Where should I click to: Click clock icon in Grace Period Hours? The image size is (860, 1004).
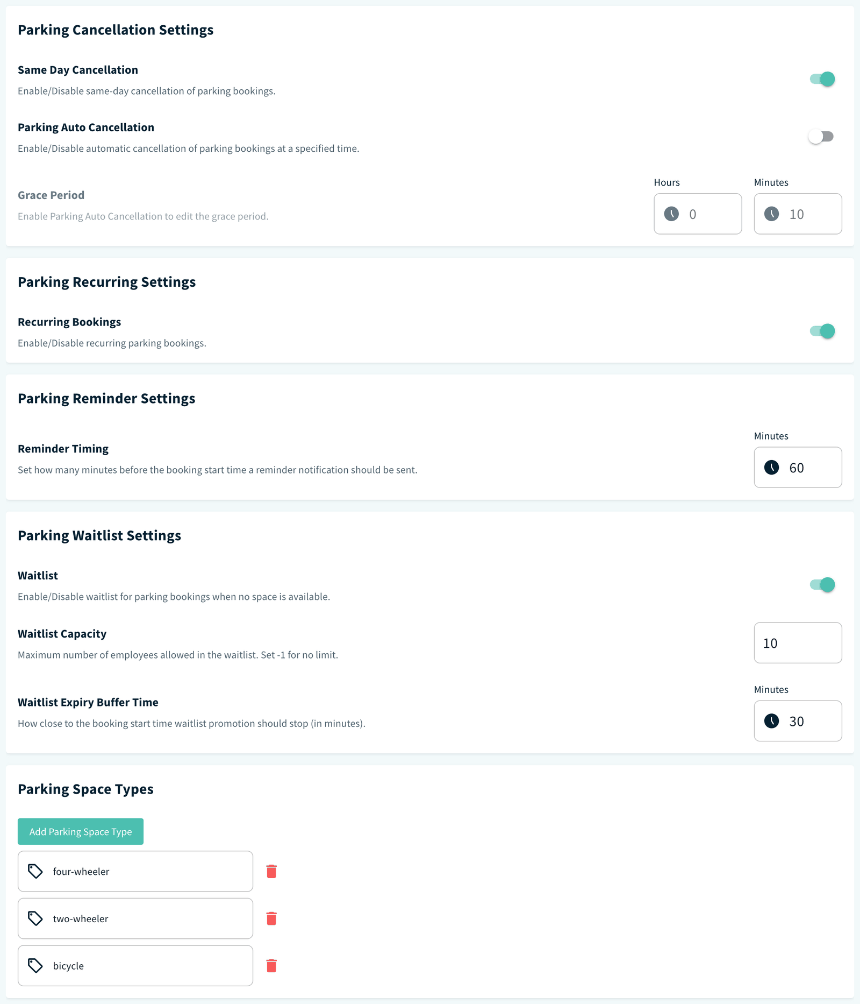click(x=671, y=214)
